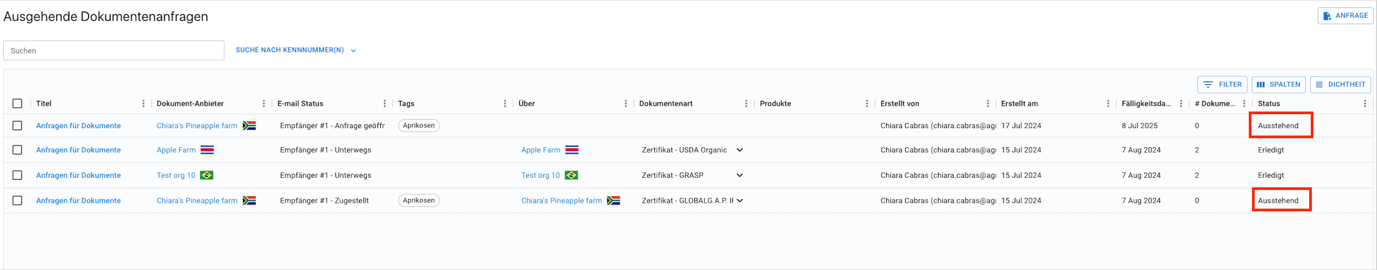Expand Zertifikat - GRASP dropdown arrow
Viewport: 1377px width, 270px height.
[739, 175]
